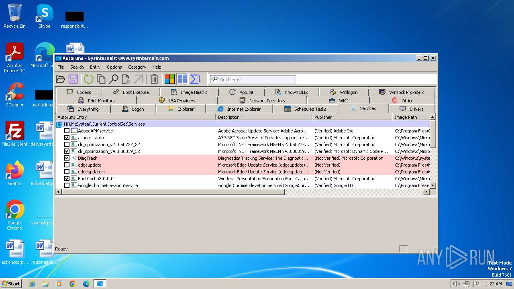
Task: Open the Recycle Bin desktop icon
Action: click(14, 16)
